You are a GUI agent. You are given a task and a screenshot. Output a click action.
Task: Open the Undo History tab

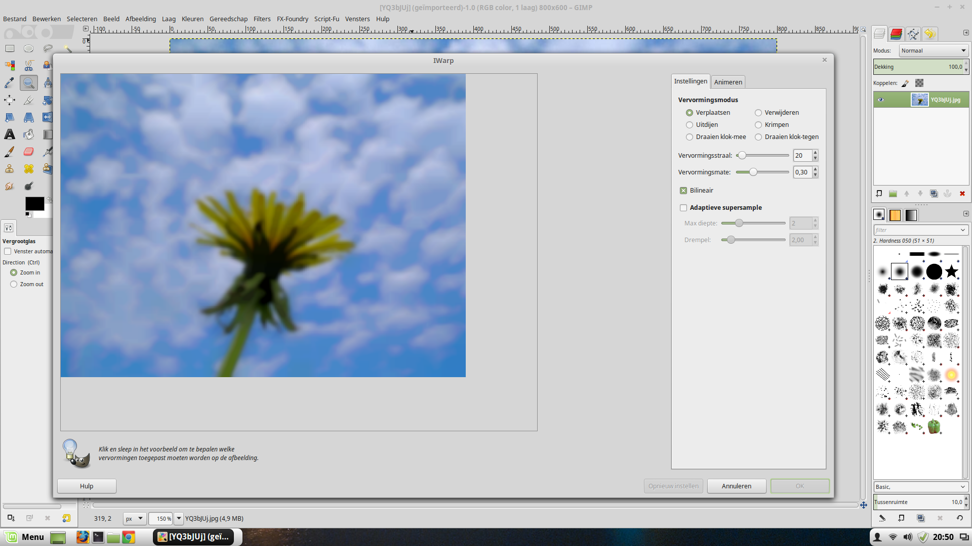(x=930, y=34)
